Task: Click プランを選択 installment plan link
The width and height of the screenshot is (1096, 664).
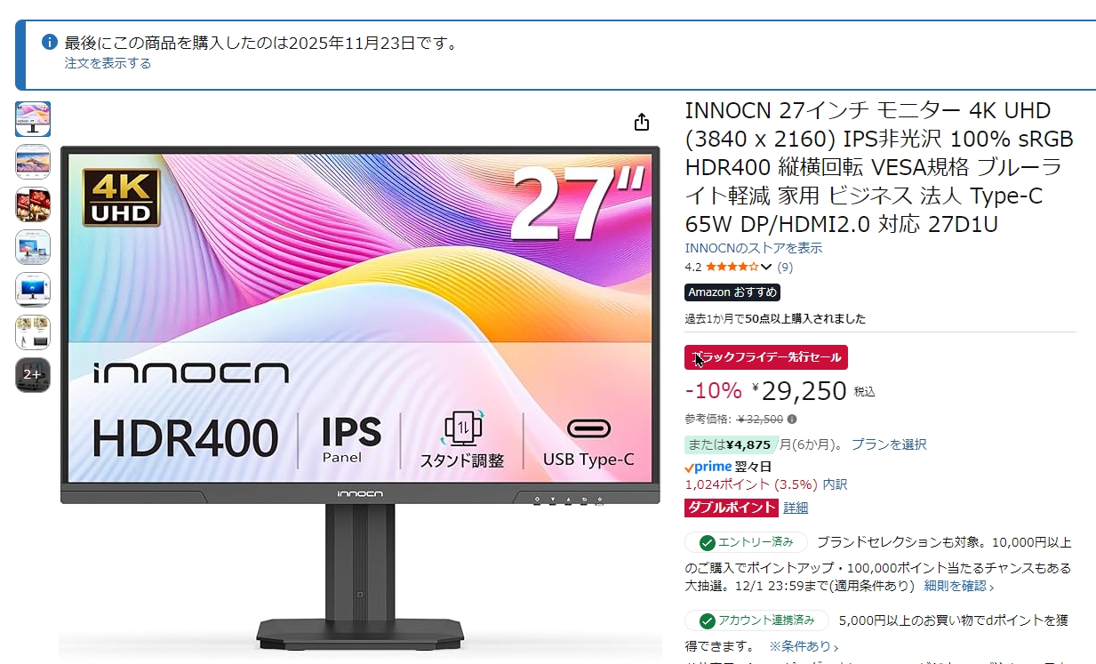Action: point(889,444)
